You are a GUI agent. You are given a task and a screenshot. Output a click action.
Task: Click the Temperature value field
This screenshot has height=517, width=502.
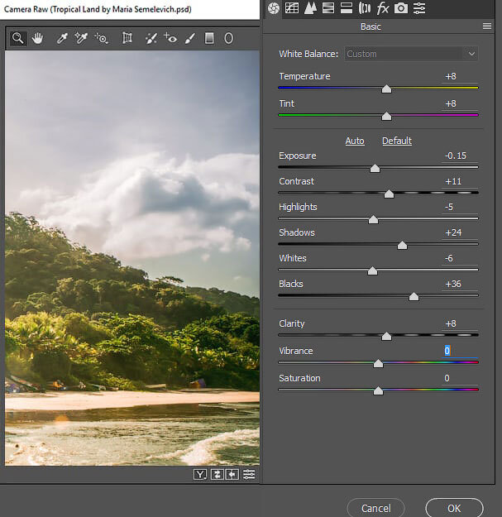[460, 76]
